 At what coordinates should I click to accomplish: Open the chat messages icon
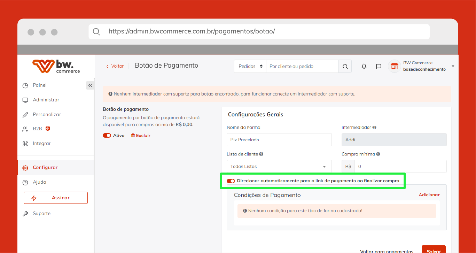[x=379, y=66]
